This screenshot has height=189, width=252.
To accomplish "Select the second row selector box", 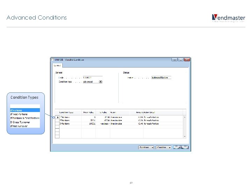I will pos(57,120).
